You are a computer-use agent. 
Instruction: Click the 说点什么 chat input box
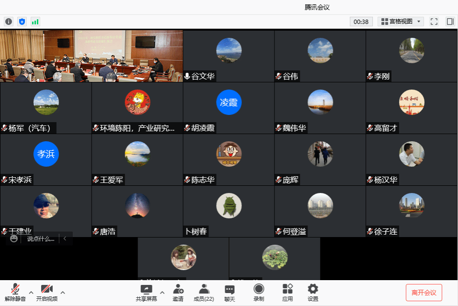point(40,238)
